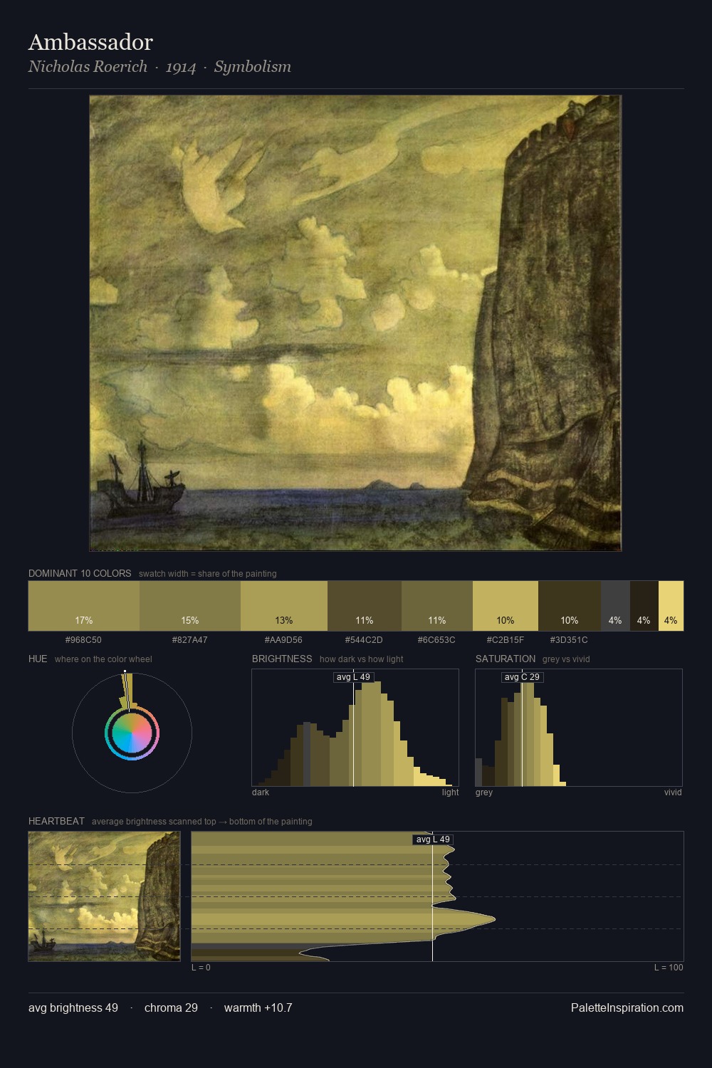Click the 15% swatch #827A47
This screenshot has height=1068, width=712.
[189, 606]
